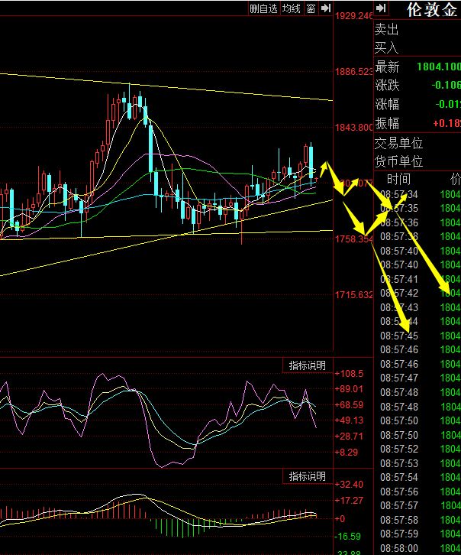
Task: Select the 08:57:56 tick row
Action: pos(417,492)
